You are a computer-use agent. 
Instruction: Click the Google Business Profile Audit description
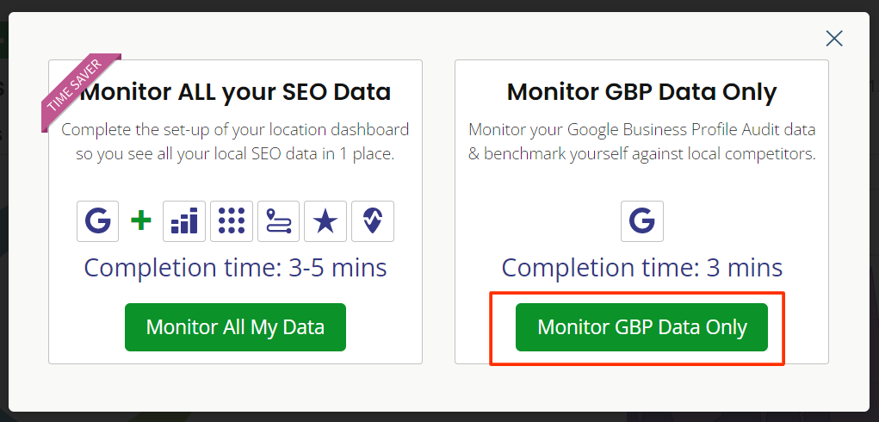coord(642,142)
